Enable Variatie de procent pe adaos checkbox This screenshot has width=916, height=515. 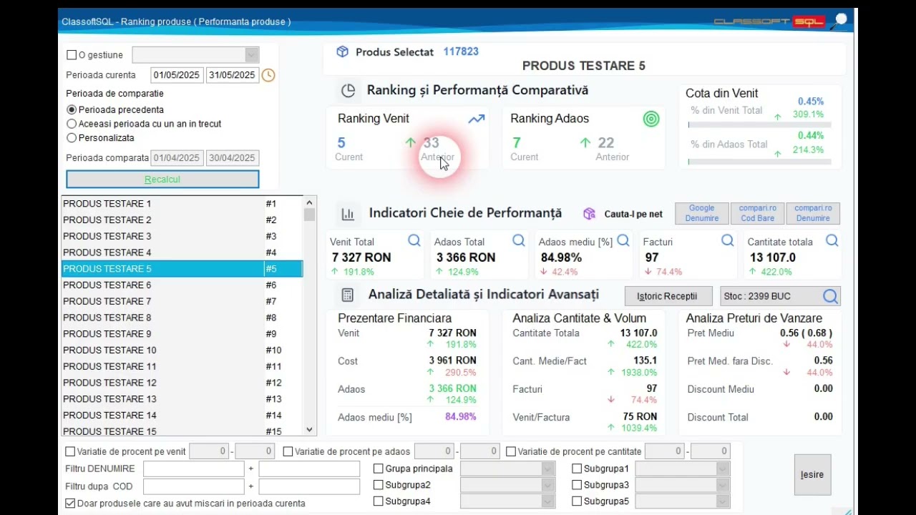tap(288, 451)
